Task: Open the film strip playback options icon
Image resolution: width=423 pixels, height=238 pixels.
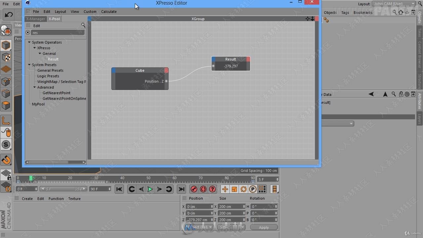Action: pyautogui.click(x=274, y=189)
